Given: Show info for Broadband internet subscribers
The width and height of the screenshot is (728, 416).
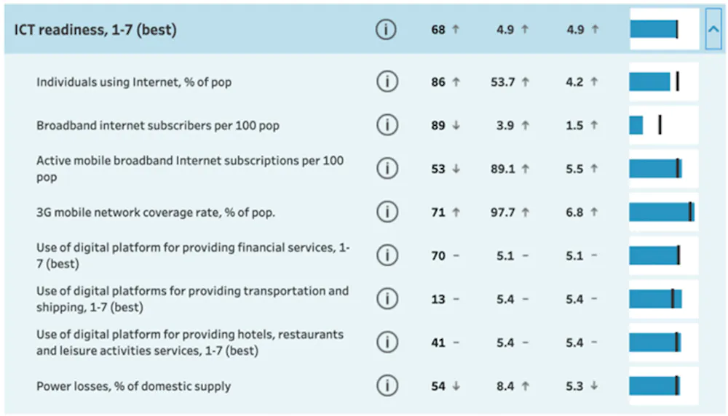Looking at the screenshot, I should (x=387, y=125).
